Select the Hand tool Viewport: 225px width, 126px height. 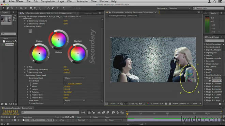click(7, 8)
